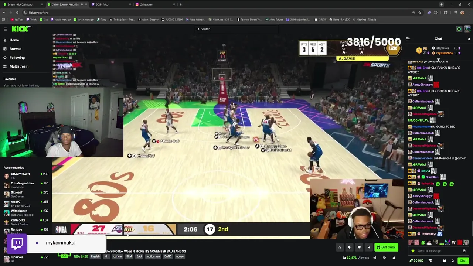Open the Kick currency icon near the avatar
The width and height of the screenshot is (473, 266).
pyautogui.click(x=459, y=29)
